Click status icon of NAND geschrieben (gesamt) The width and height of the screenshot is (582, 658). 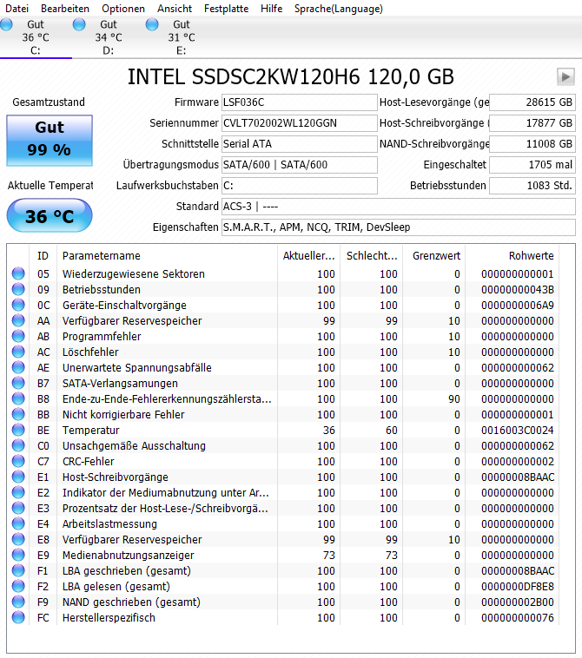[x=18, y=602]
